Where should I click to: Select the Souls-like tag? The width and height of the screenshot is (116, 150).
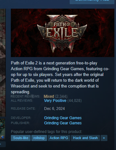point(21,138)
